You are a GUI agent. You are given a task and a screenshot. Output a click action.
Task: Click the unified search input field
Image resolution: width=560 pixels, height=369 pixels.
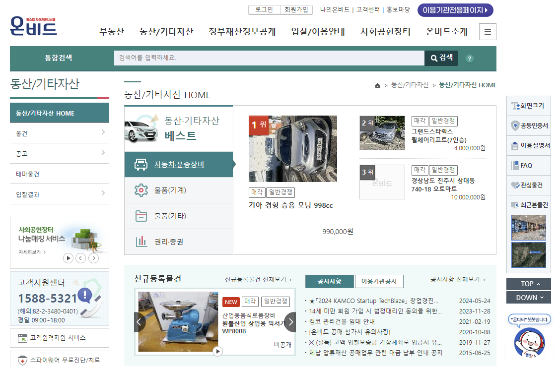pyautogui.click(x=268, y=58)
